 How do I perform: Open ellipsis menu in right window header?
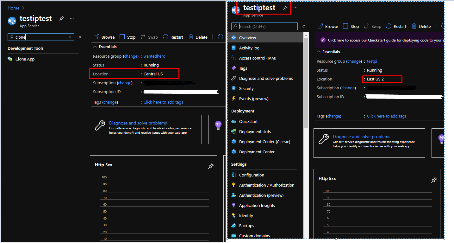(295, 8)
